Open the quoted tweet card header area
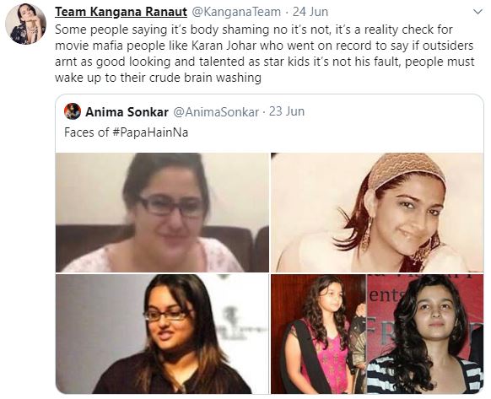This screenshot has width=491, height=399. (270, 123)
